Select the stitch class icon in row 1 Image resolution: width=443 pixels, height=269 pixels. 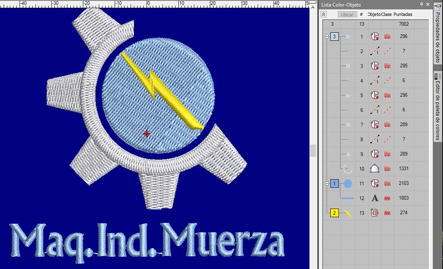[x=387, y=36]
